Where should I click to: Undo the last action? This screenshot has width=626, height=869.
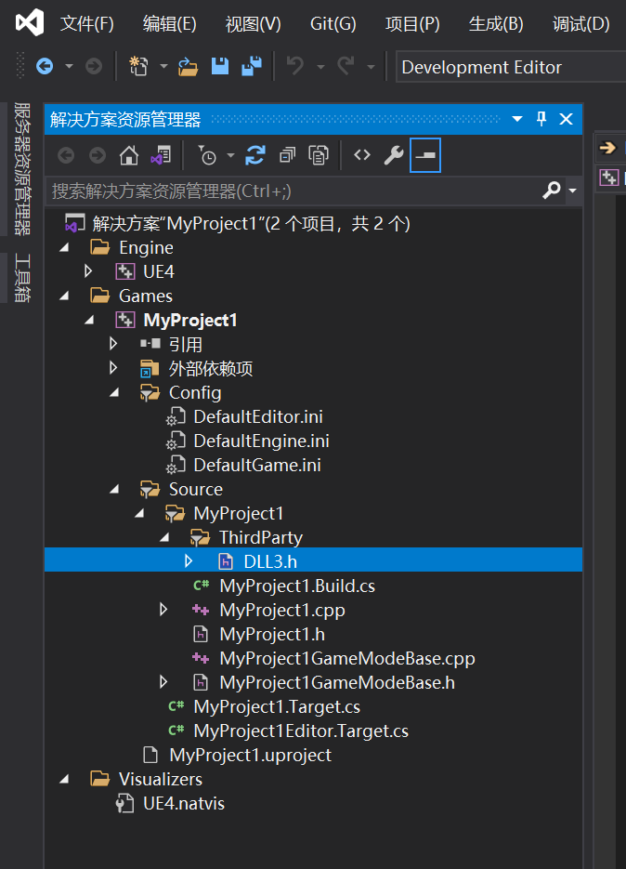(295, 67)
